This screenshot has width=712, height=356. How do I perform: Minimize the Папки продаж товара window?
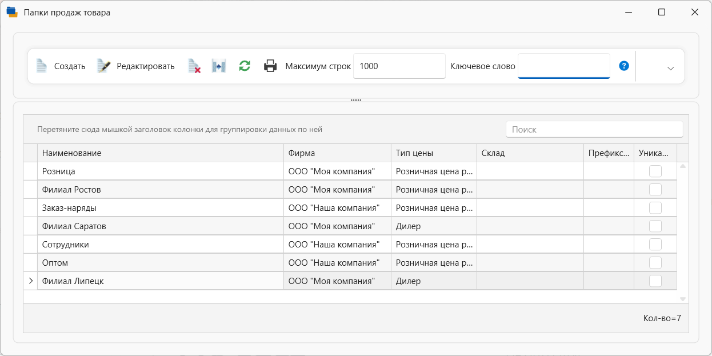tap(629, 12)
